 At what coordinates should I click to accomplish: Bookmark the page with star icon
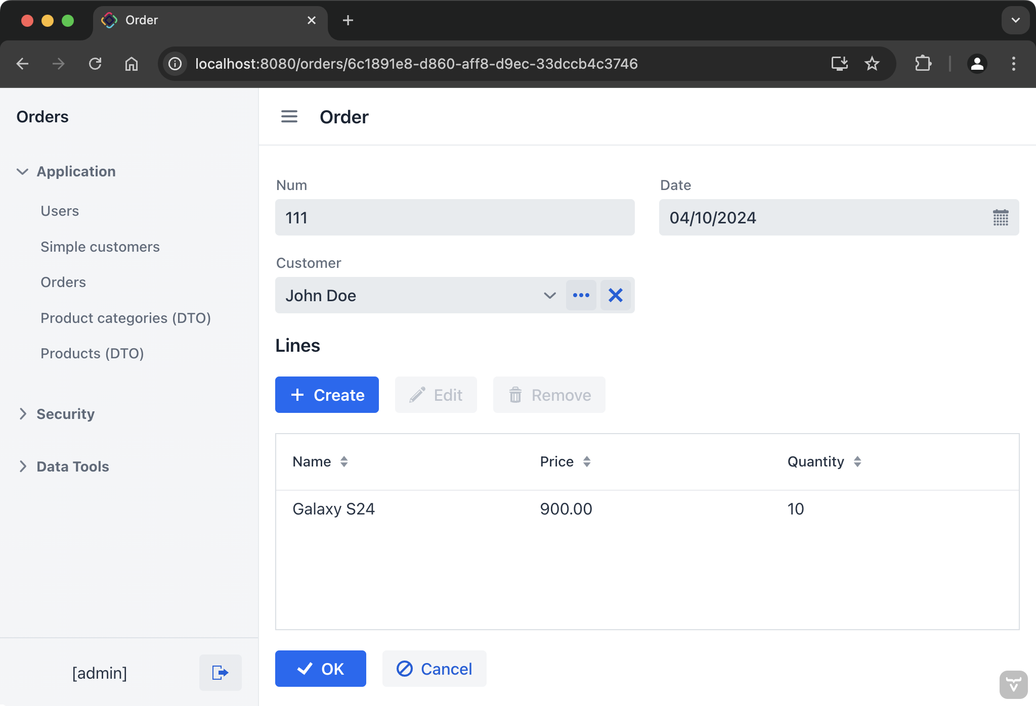[872, 64]
